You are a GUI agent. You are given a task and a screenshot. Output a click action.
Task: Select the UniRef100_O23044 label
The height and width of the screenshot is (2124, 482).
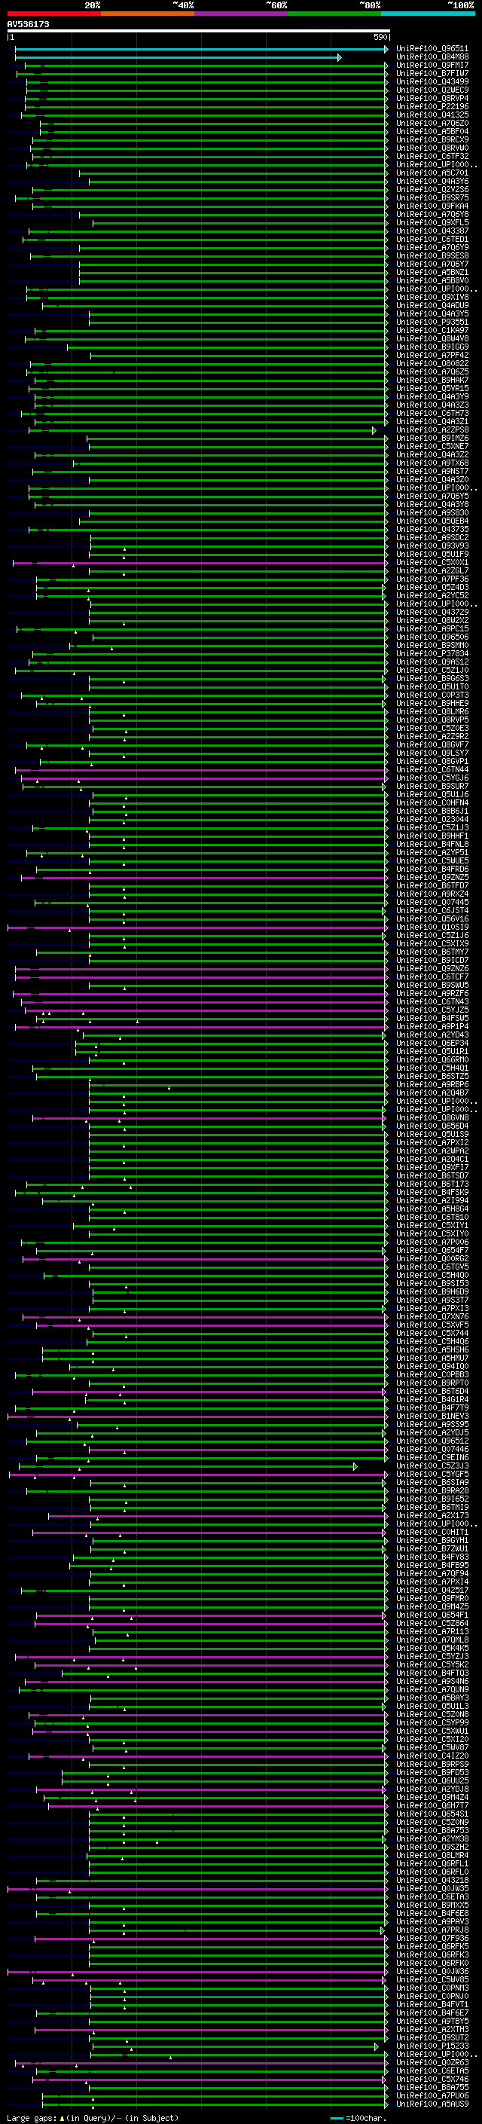[432, 820]
